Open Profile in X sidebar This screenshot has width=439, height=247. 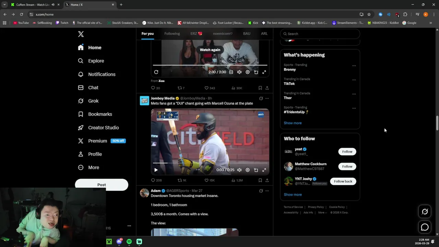pos(90,154)
